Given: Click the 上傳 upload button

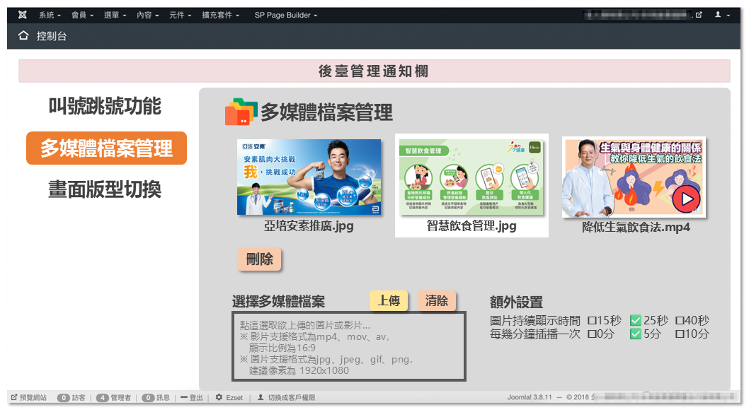Looking at the screenshot, I should coord(389,301).
